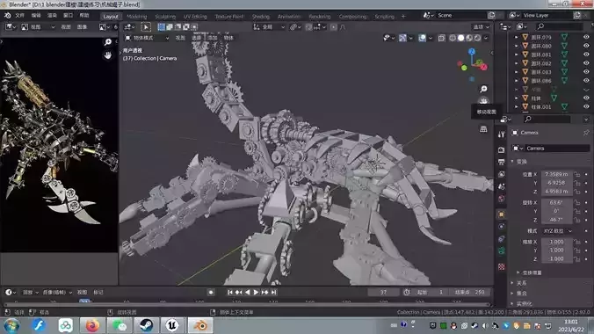Select 圆环.086 in the outliner
Screen dimensions: 594x334
[541, 81]
